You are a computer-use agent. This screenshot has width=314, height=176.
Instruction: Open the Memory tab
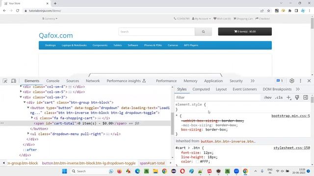tap(190, 81)
